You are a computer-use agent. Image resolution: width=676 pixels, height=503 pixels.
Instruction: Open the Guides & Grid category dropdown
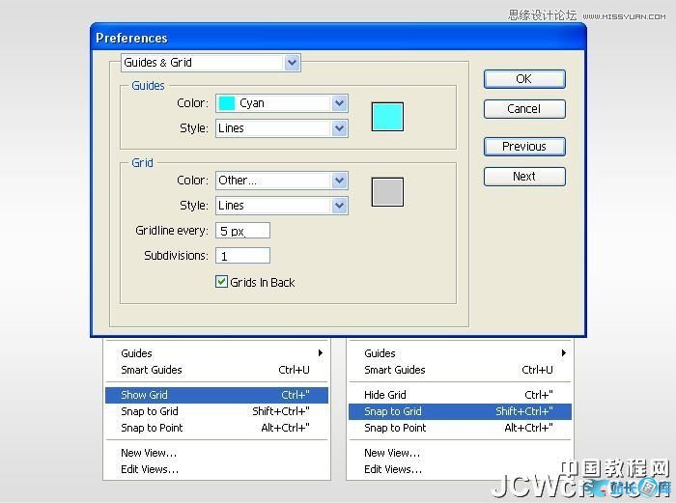[211, 63]
